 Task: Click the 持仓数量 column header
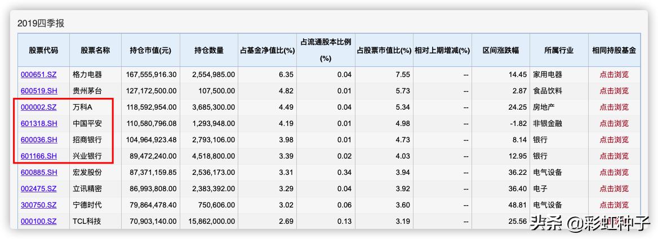(208, 50)
